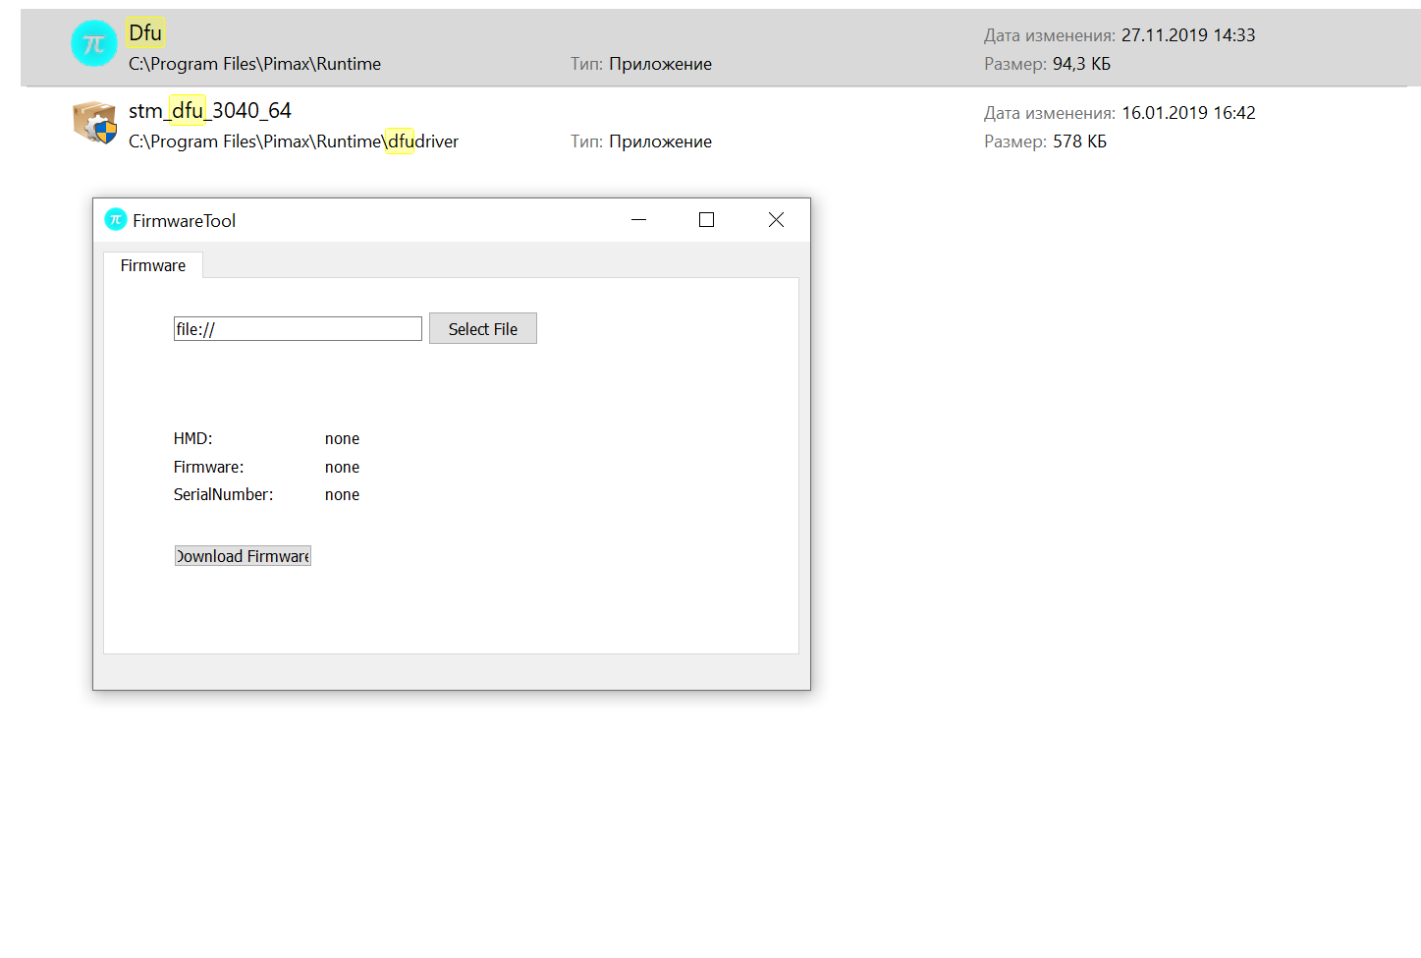Screen dimensions: 1421x958
Task: Click the Firmware value none
Action: tap(342, 468)
